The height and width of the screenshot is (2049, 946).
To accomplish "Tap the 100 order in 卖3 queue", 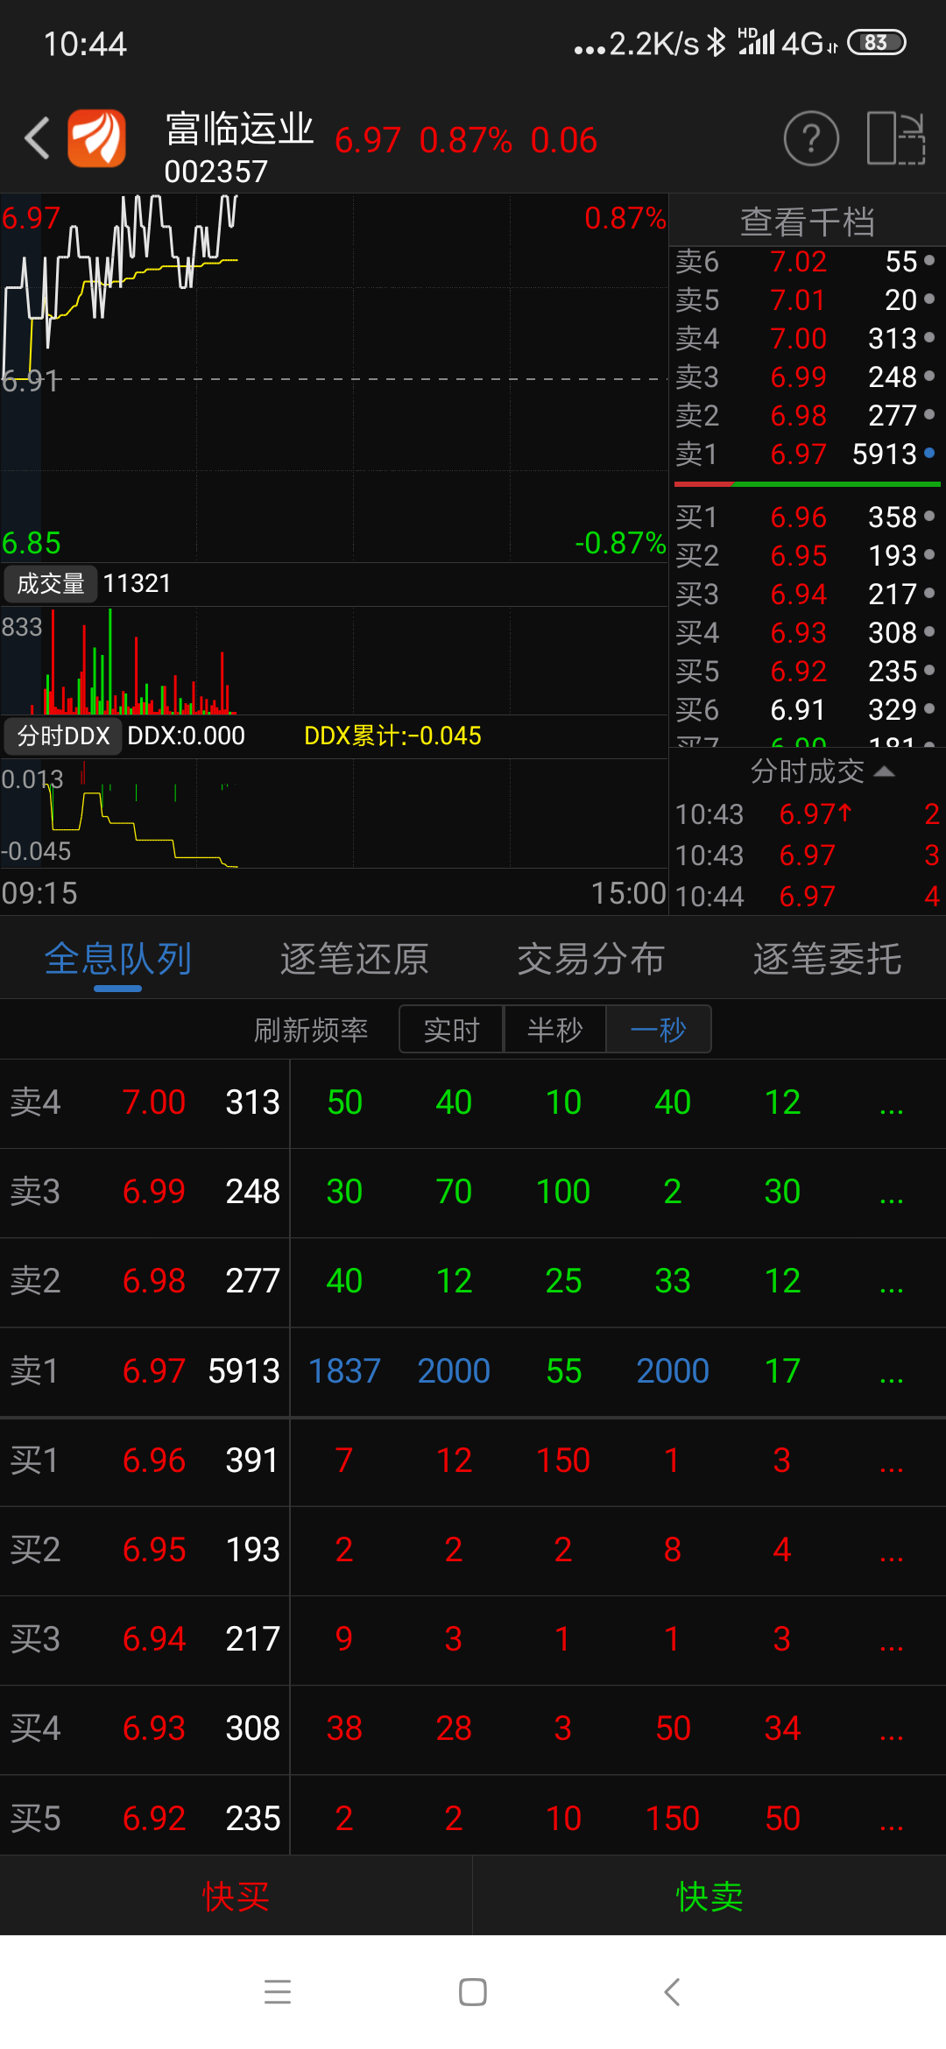I will pyautogui.click(x=563, y=1192).
